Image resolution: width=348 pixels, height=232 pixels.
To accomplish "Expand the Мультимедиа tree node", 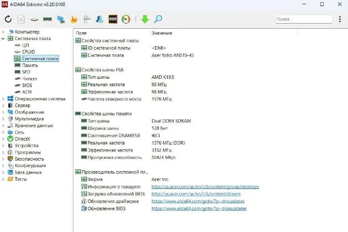I will coord(3,119).
